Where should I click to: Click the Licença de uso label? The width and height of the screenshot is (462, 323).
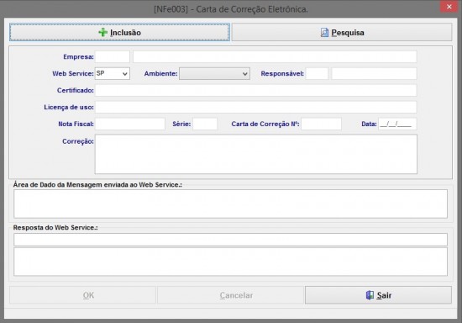tap(69, 107)
